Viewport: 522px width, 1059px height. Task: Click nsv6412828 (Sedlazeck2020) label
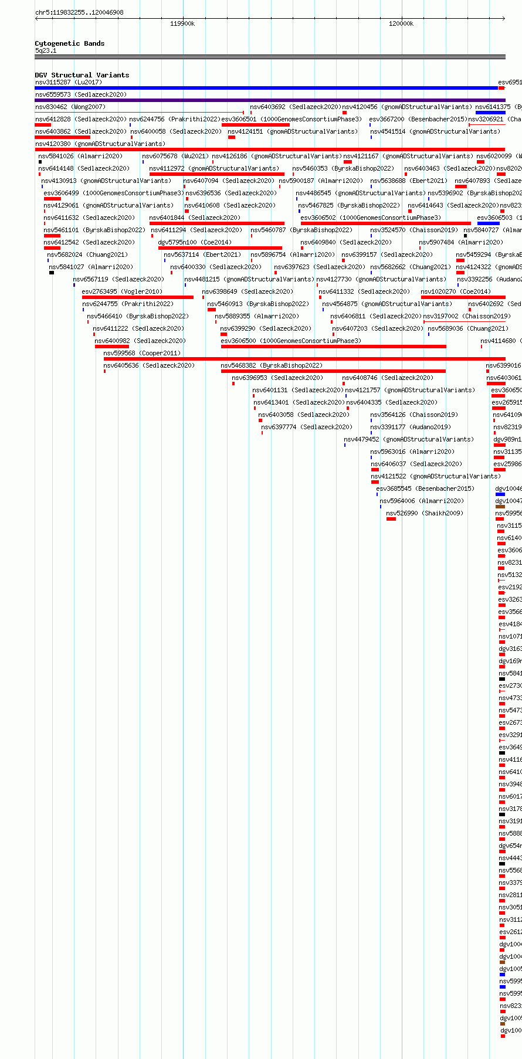pos(81,119)
